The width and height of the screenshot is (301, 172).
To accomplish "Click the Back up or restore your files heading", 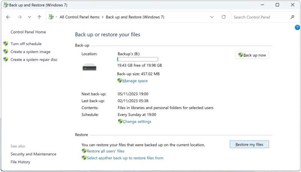I will [x=108, y=35].
